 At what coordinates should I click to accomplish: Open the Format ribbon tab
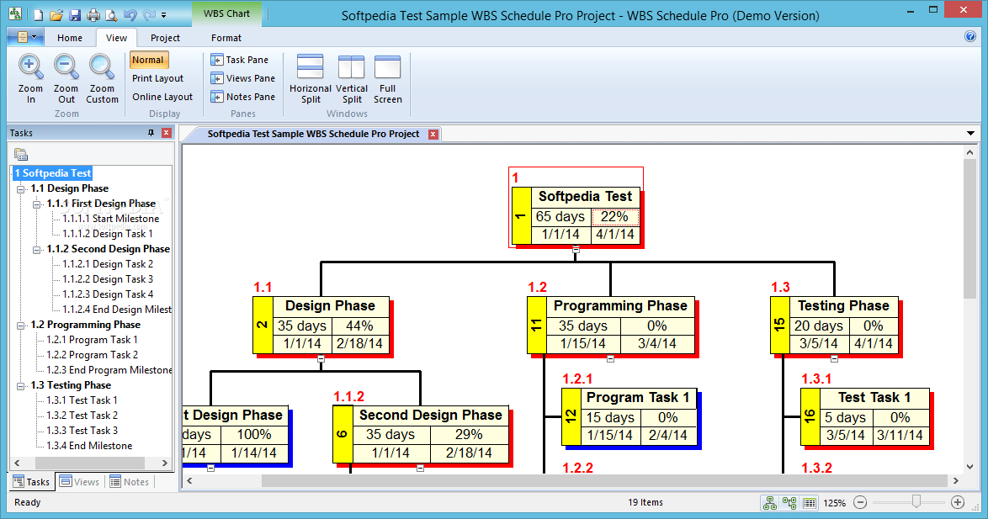tap(226, 38)
